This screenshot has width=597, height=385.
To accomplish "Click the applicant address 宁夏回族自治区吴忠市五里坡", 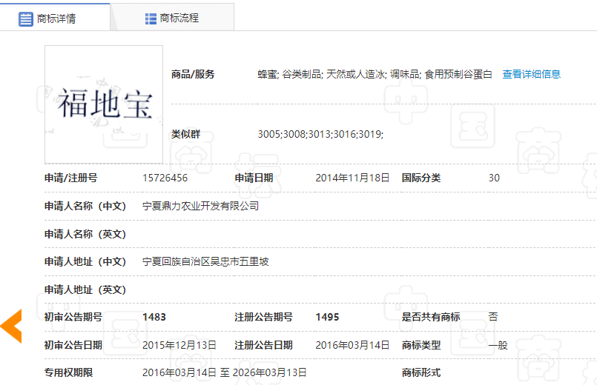I will (x=205, y=261).
